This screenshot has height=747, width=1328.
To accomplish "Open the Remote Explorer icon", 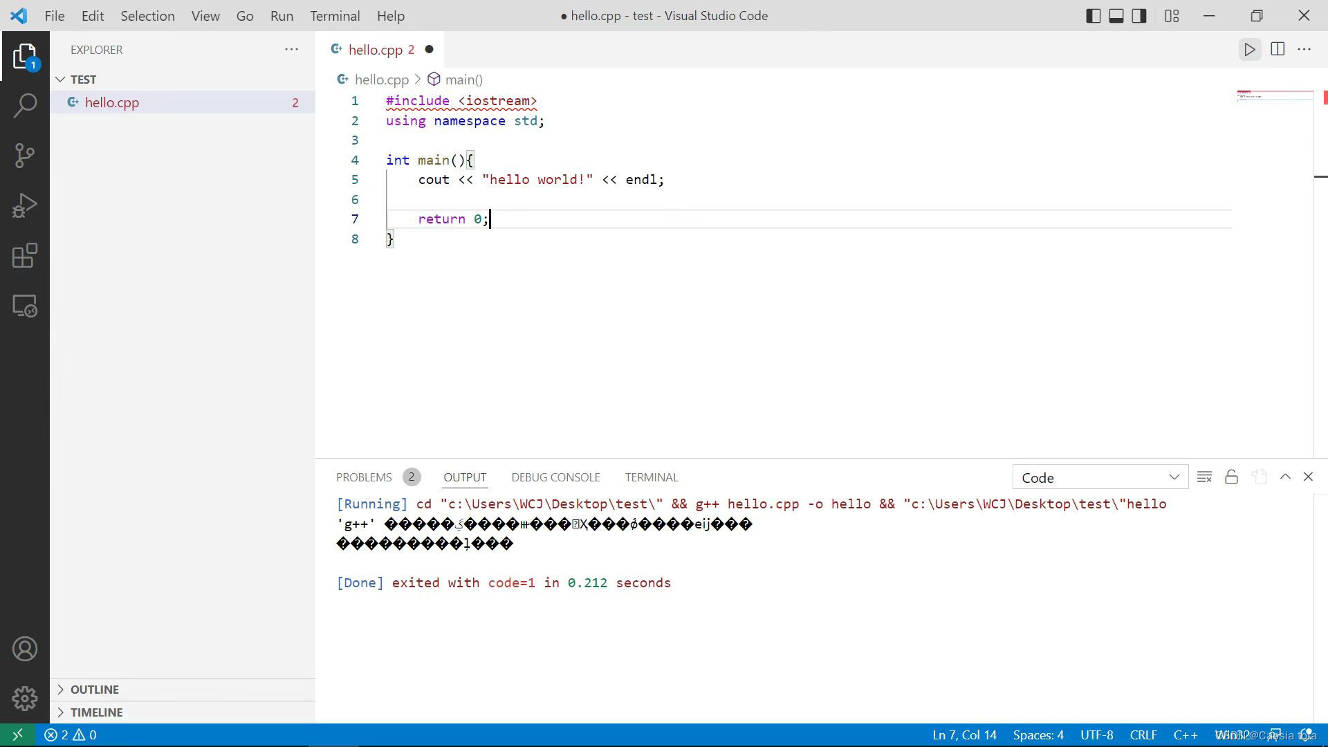I will pos(25,306).
